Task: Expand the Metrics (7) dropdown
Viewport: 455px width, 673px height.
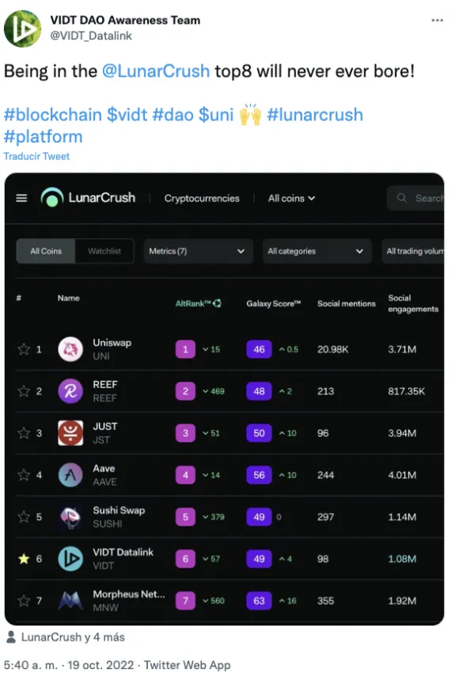Action: coord(198,251)
